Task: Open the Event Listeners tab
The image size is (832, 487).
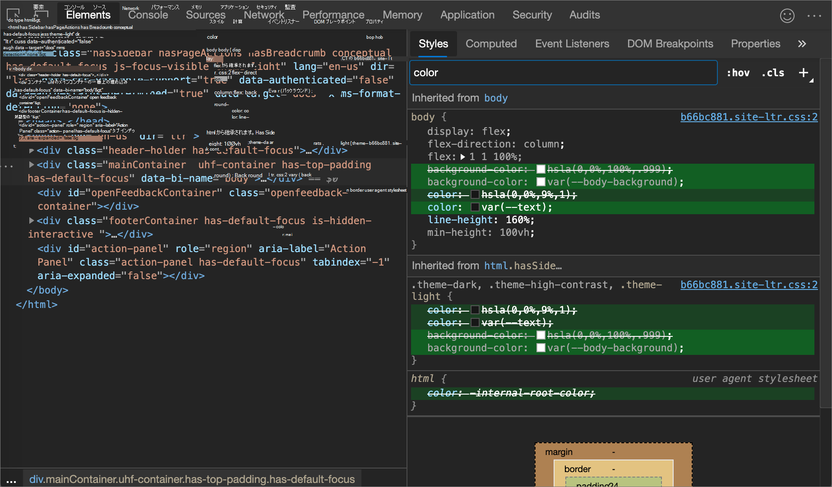Action: point(572,44)
